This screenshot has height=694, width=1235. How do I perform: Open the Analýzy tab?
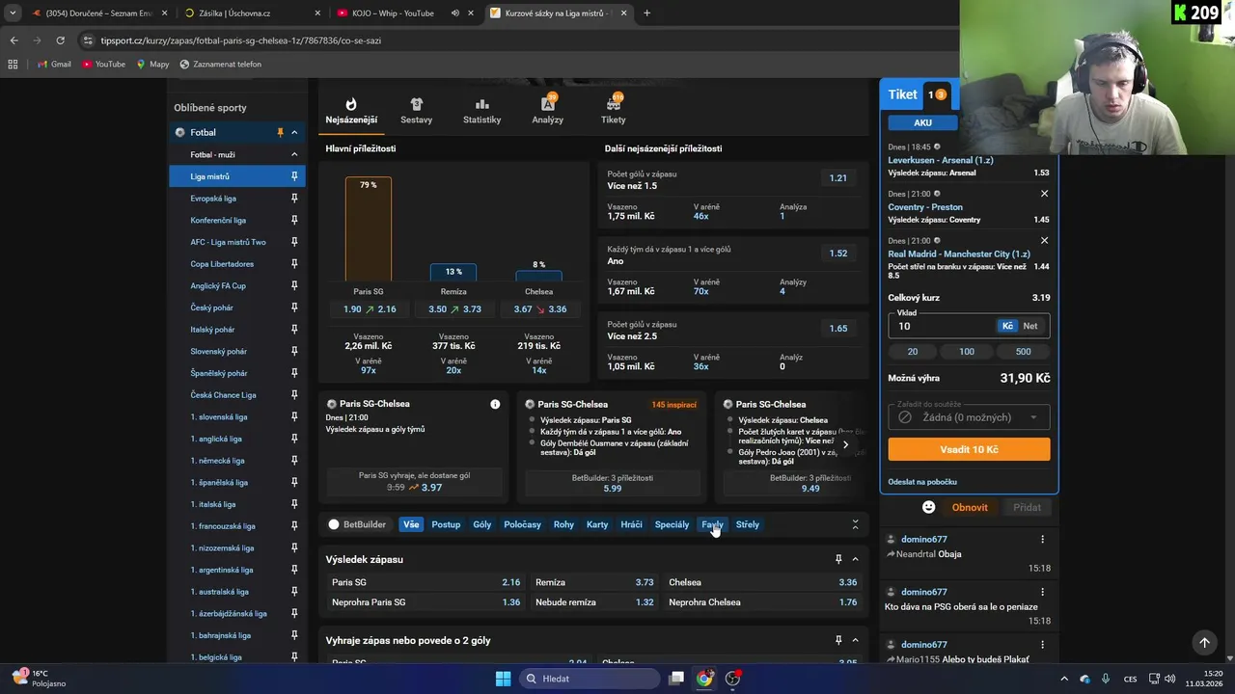point(547,111)
